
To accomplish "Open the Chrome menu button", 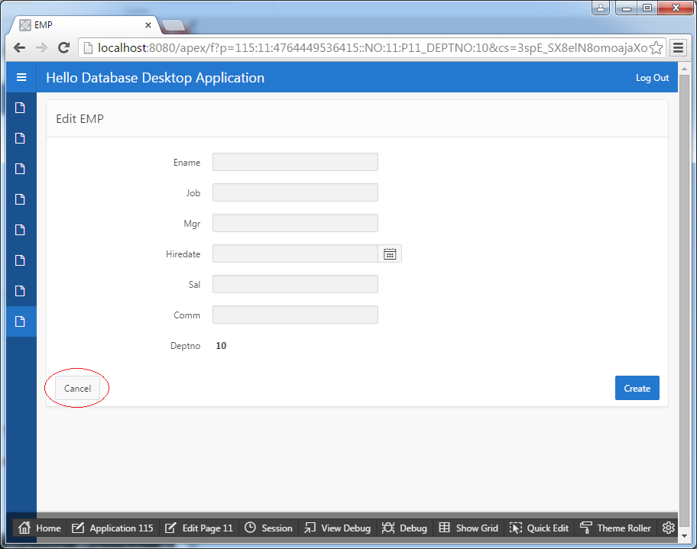I will point(679,47).
